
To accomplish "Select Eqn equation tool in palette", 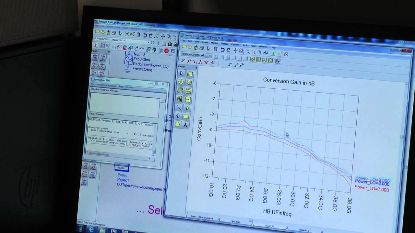I will click(x=188, y=99).
